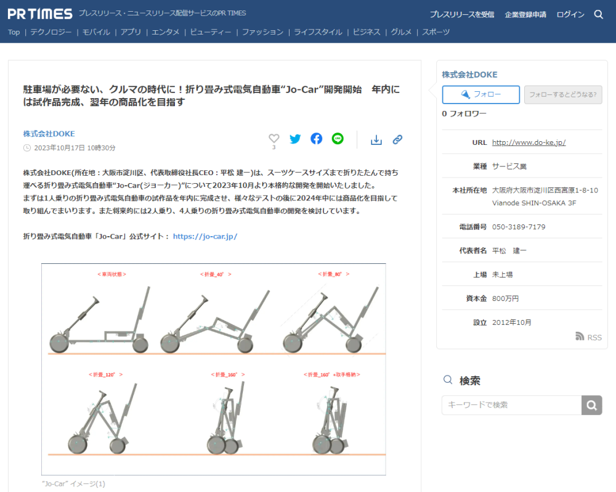This screenshot has width=616, height=492.
Task: Open the ライフスタイル category
Action: pyautogui.click(x=318, y=32)
